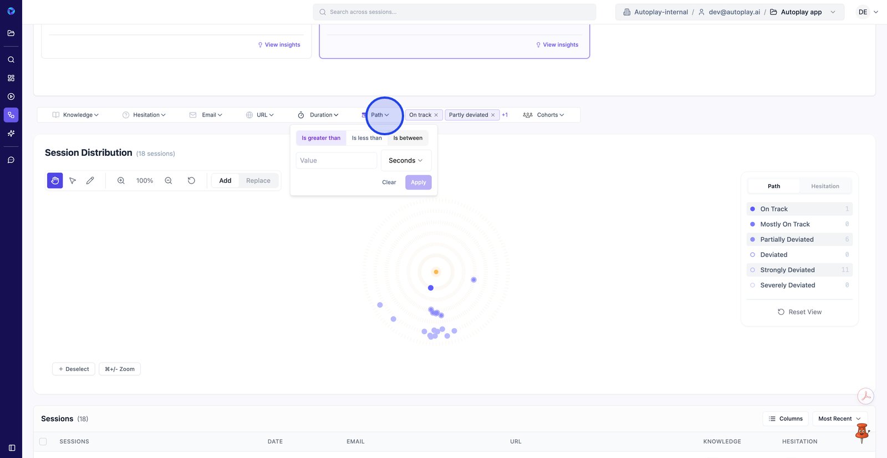The height and width of the screenshot is (458, 887).
Task: Zoom out of the session chart
Action: point(169,181)
